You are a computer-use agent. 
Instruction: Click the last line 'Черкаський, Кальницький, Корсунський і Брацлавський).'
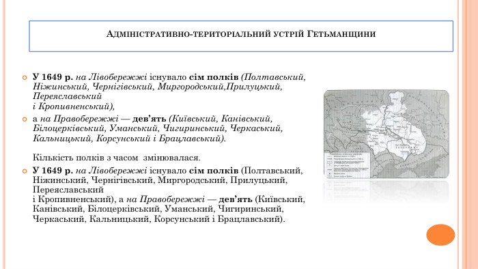(159, 219)
